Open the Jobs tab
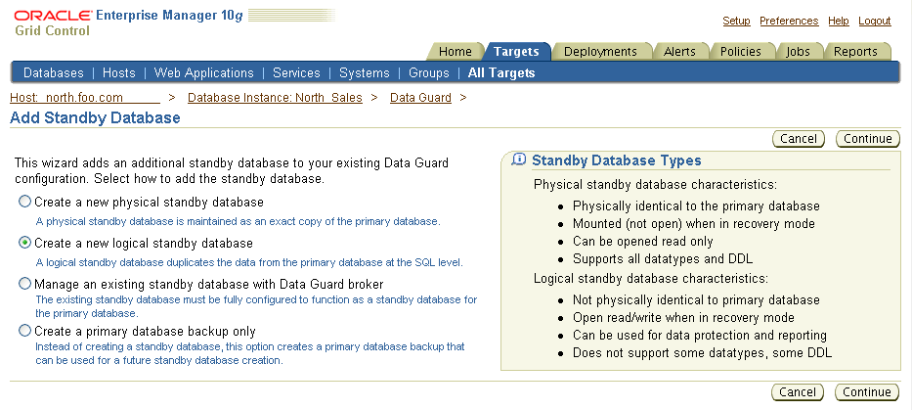 coord(798,52)
